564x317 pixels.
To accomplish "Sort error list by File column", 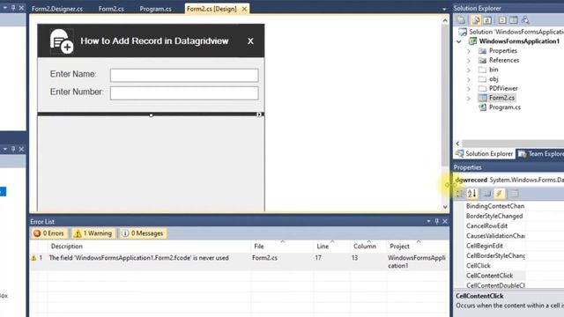I will [x=282, y=247].
